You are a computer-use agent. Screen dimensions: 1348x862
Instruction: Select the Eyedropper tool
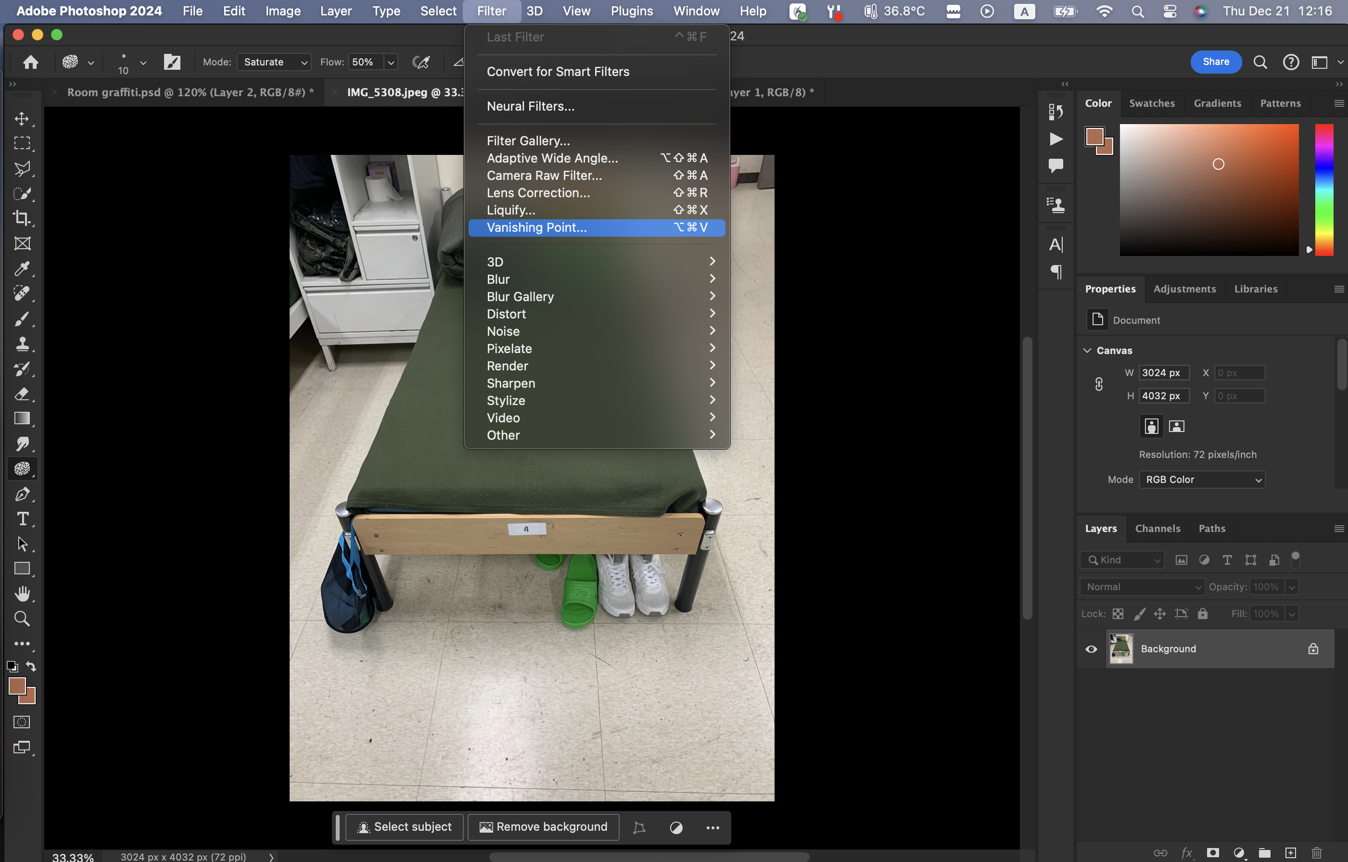click(22, 269)
